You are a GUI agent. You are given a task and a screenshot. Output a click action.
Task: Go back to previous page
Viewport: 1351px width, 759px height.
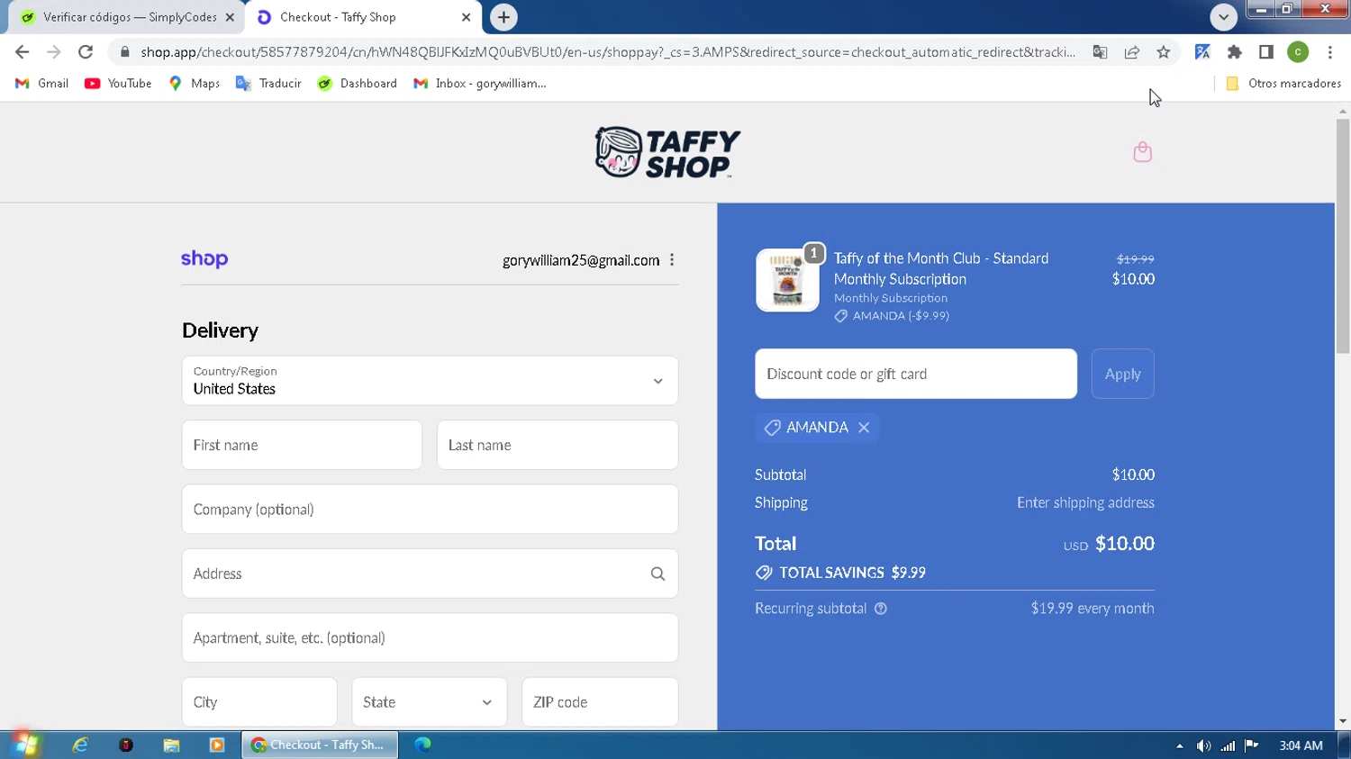click(23, 52)
